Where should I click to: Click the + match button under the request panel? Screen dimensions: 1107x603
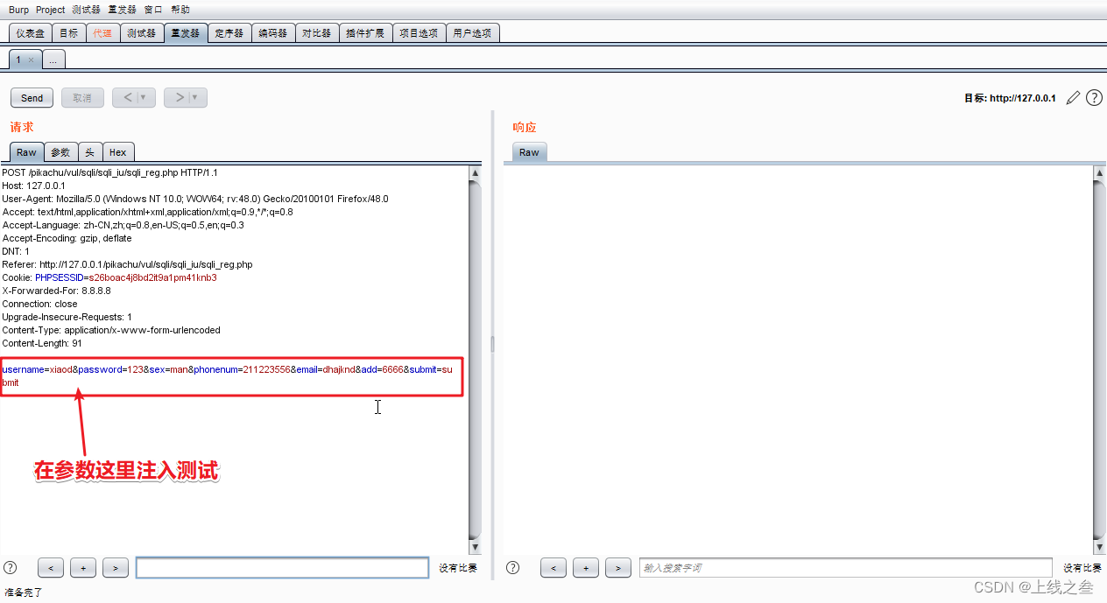(x=82, y=567)
